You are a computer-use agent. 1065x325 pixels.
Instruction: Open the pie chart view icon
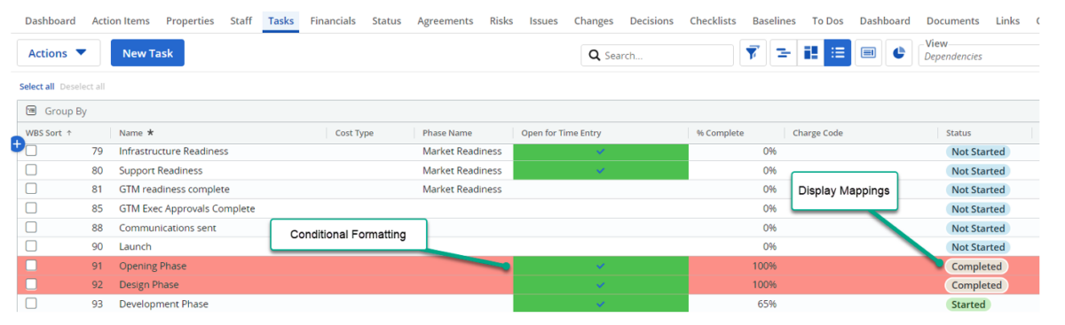pos(899,53)
